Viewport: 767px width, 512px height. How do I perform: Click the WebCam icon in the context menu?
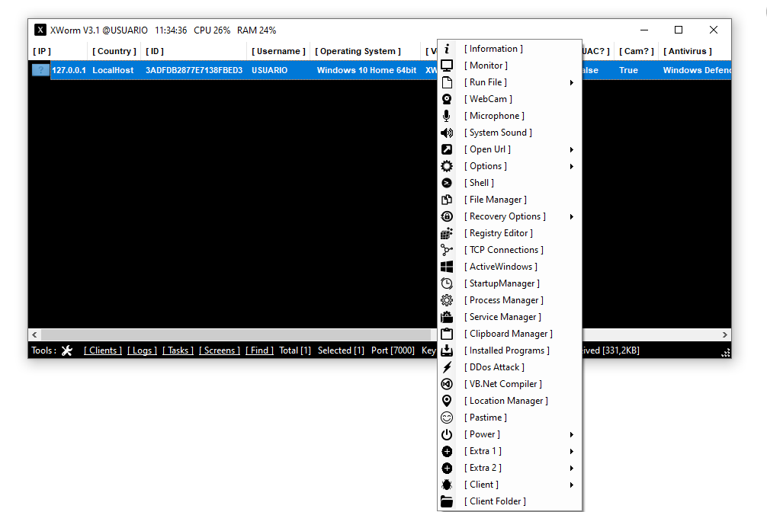(447, 99)
